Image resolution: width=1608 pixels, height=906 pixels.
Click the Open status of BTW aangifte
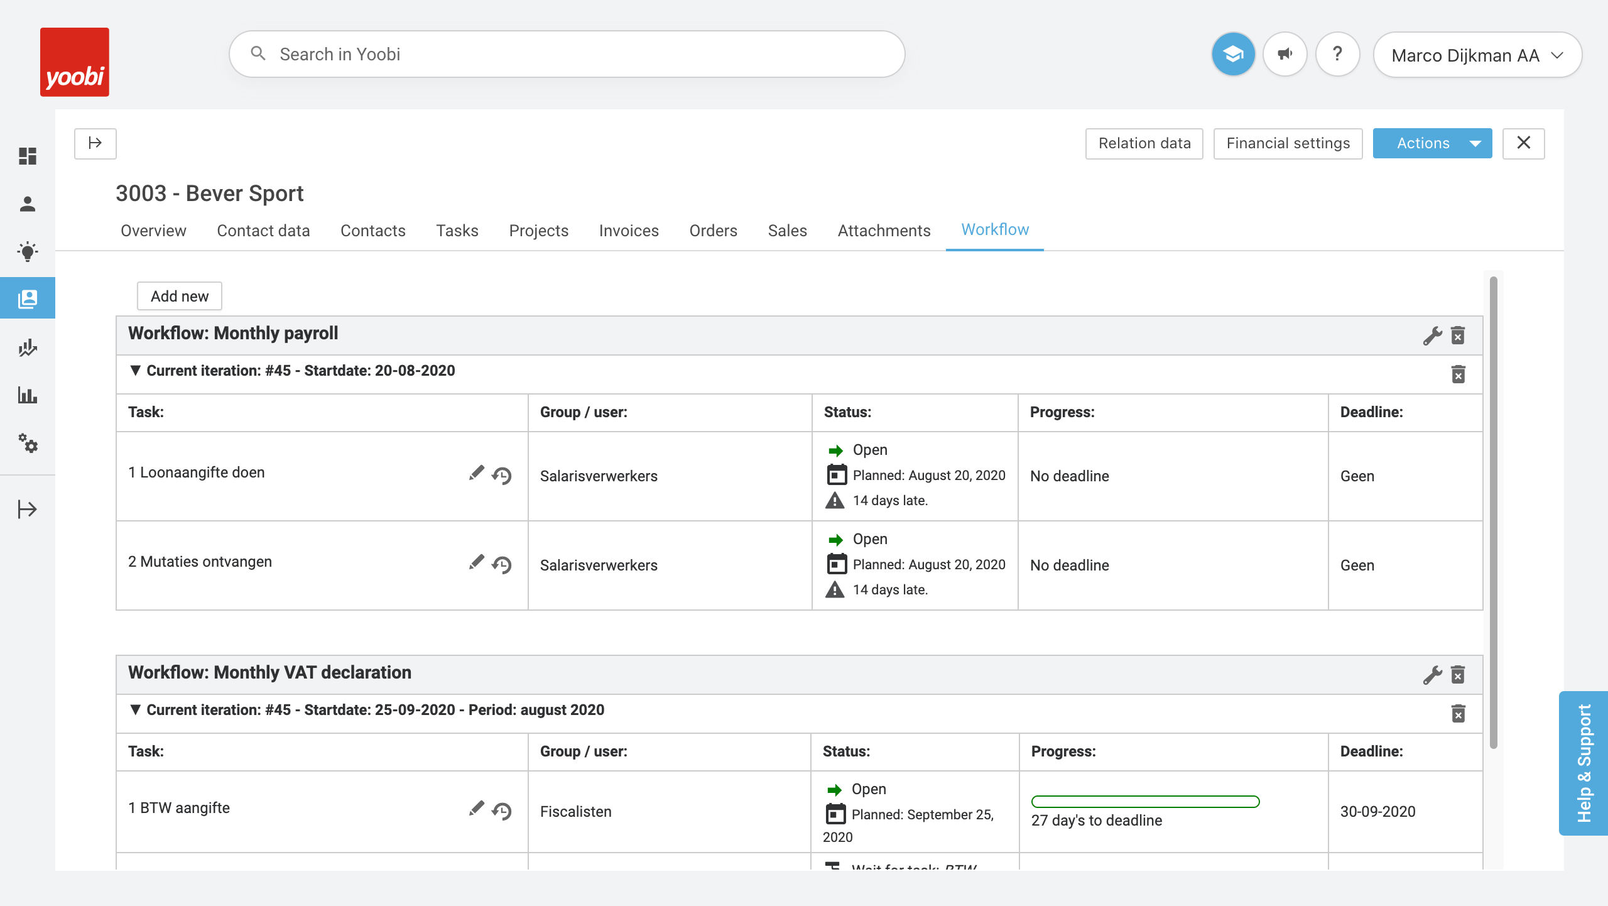pyautogui.click(x=869, y=789)
